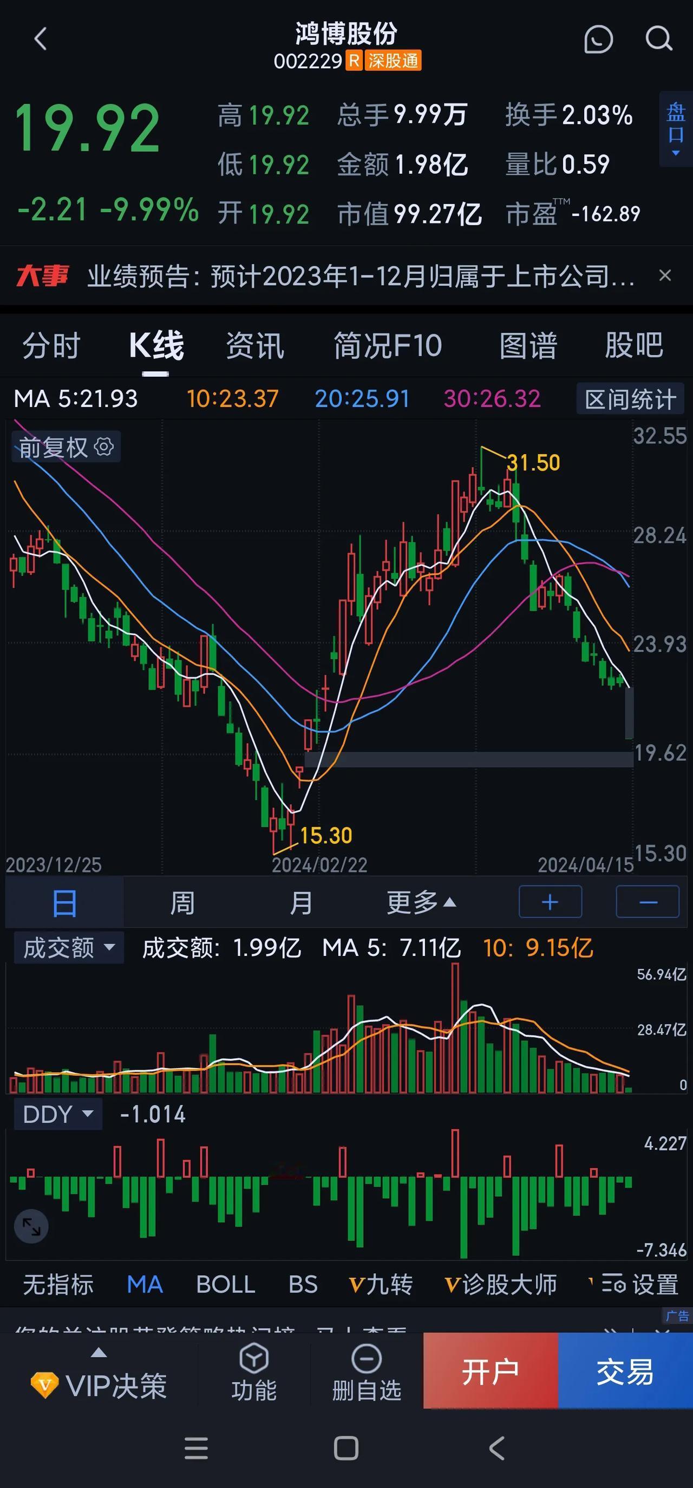
Task: Click the orange 10:23.37 MA value
Action: tap(232, 398)
